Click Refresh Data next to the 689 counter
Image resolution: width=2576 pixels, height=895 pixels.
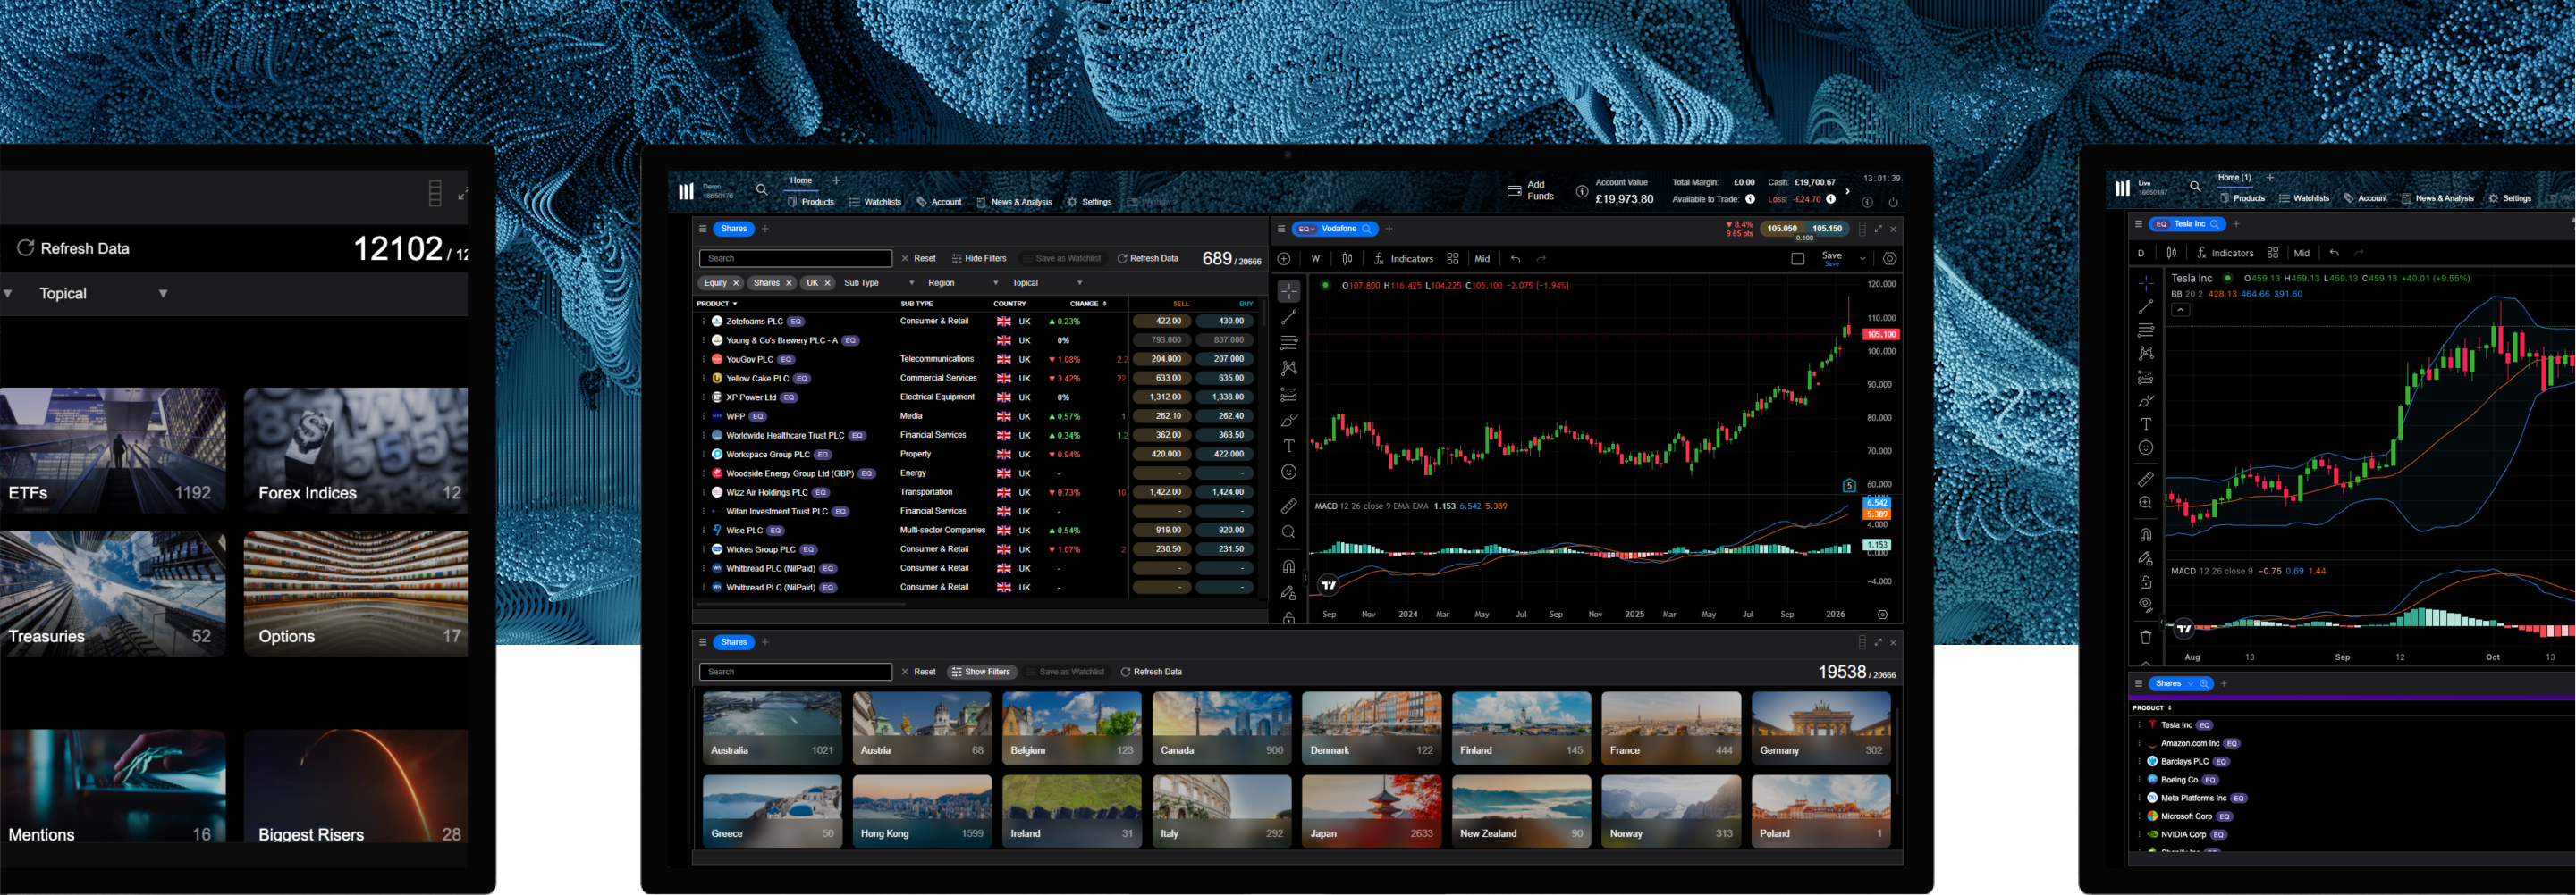tap(1147, 259)
